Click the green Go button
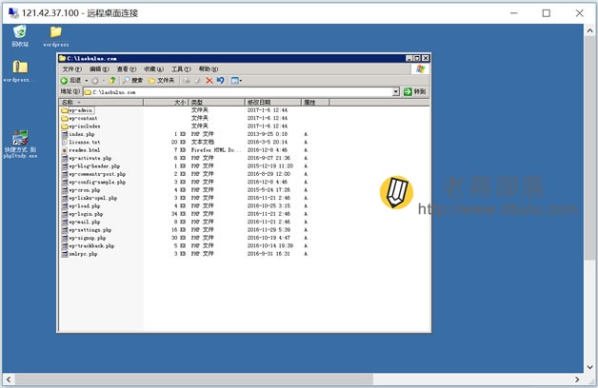The width and height of the screenshot is (598, 388). click(414, 91)
